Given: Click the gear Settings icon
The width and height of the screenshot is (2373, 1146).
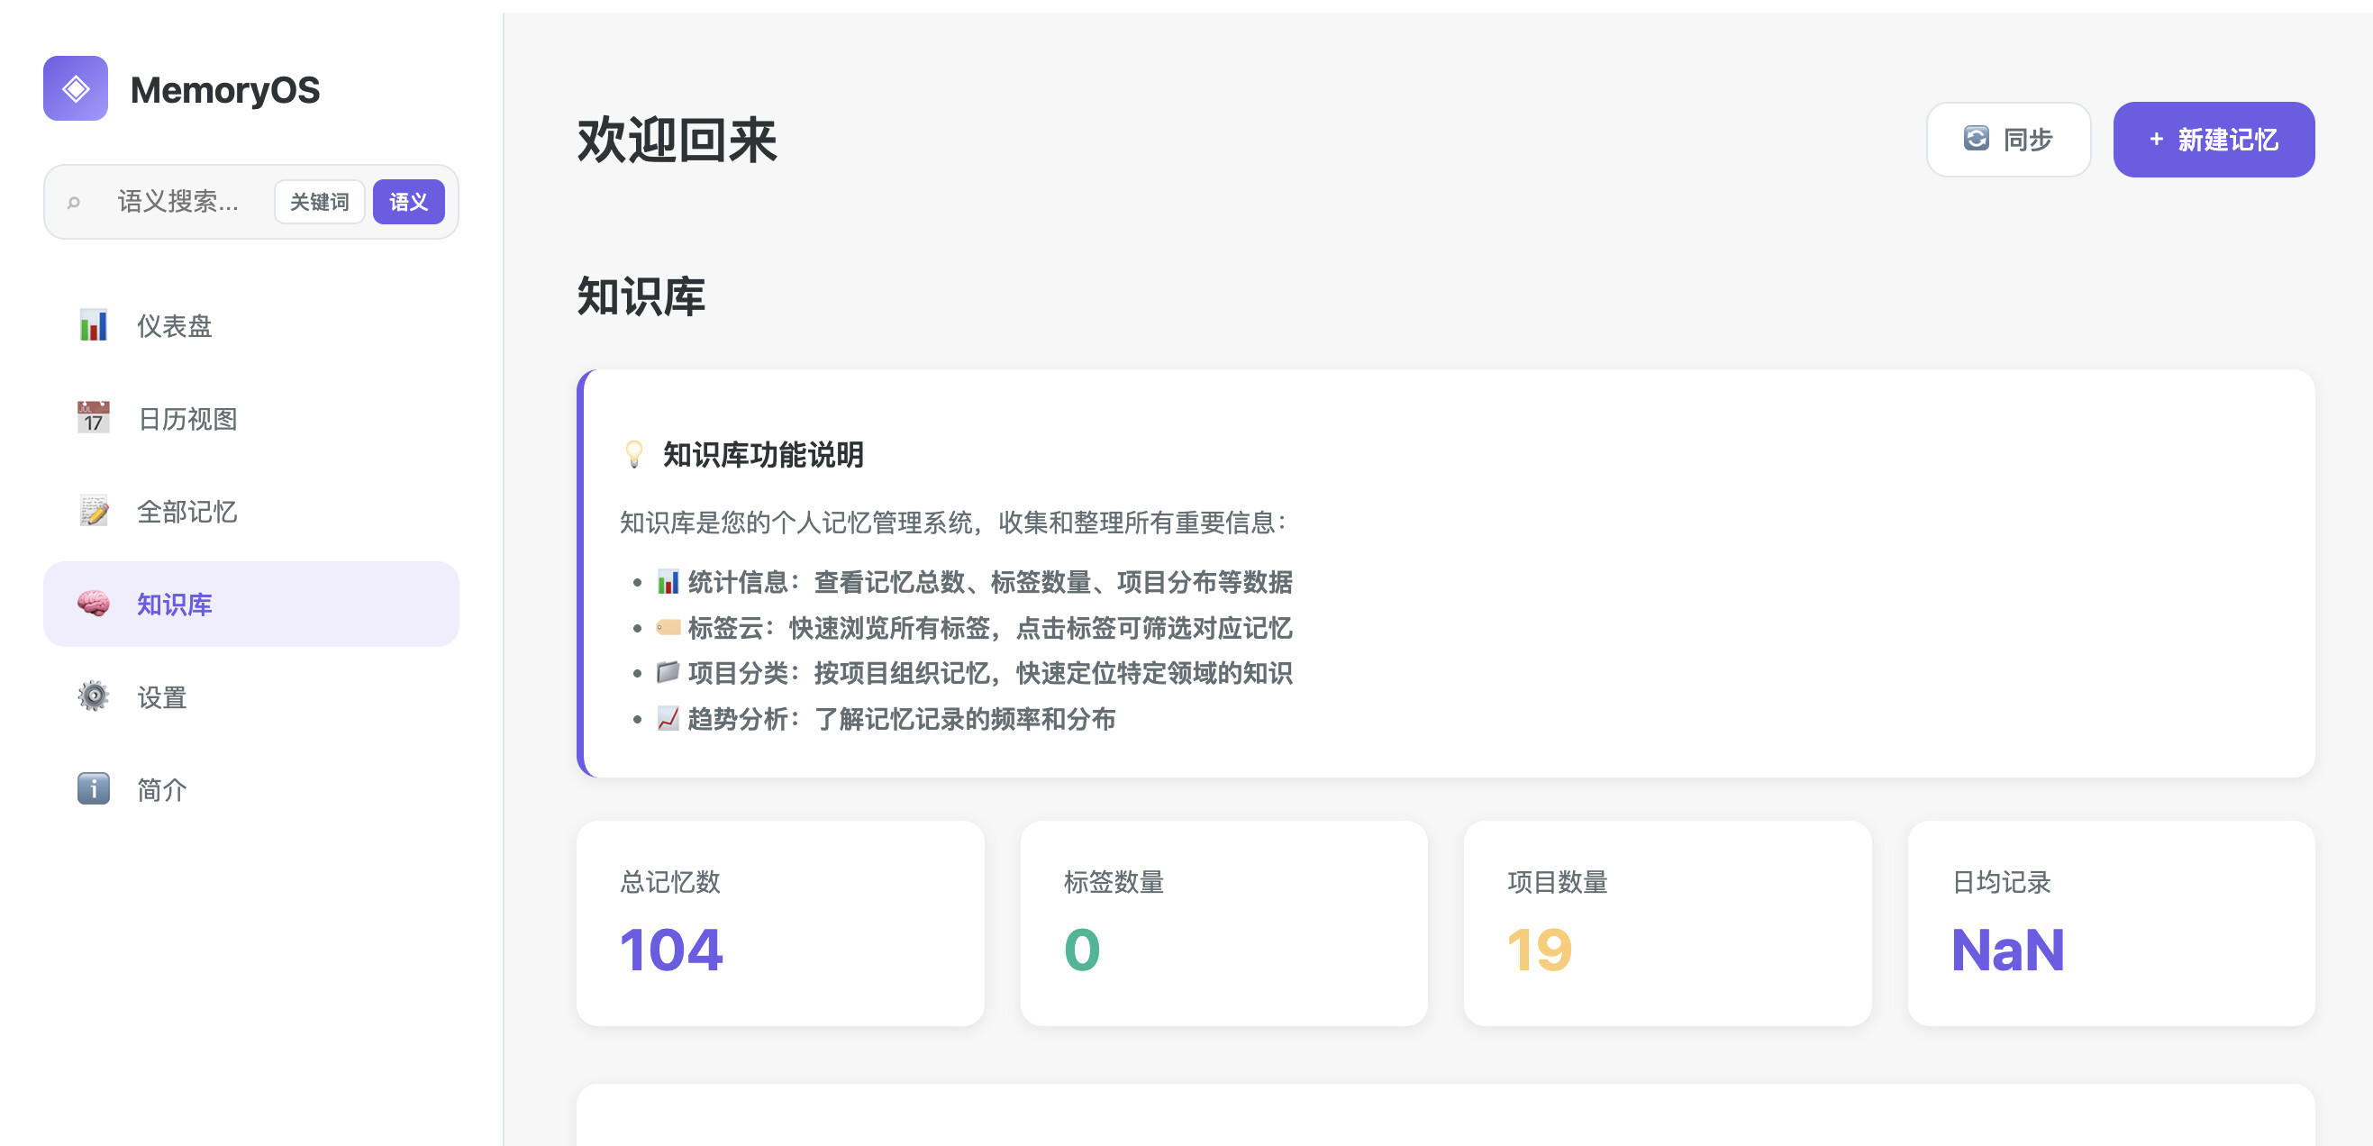Looking at the screenshot, I should 93,696.
